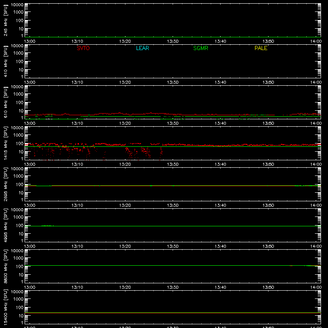328x328 pixels.
Task: Click the green SGMR station label
Action: pyautogui.click(x=200, y=48)
